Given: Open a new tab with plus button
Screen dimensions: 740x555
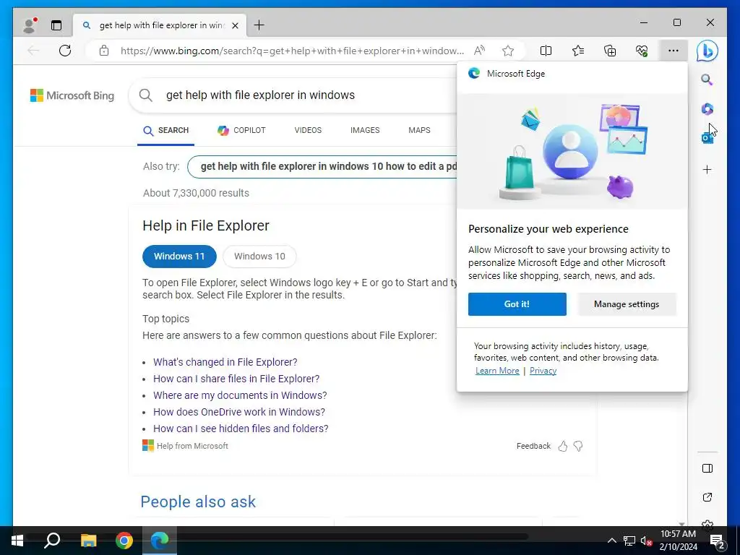Looking at the screenshot, I should [x=259, y=25].
